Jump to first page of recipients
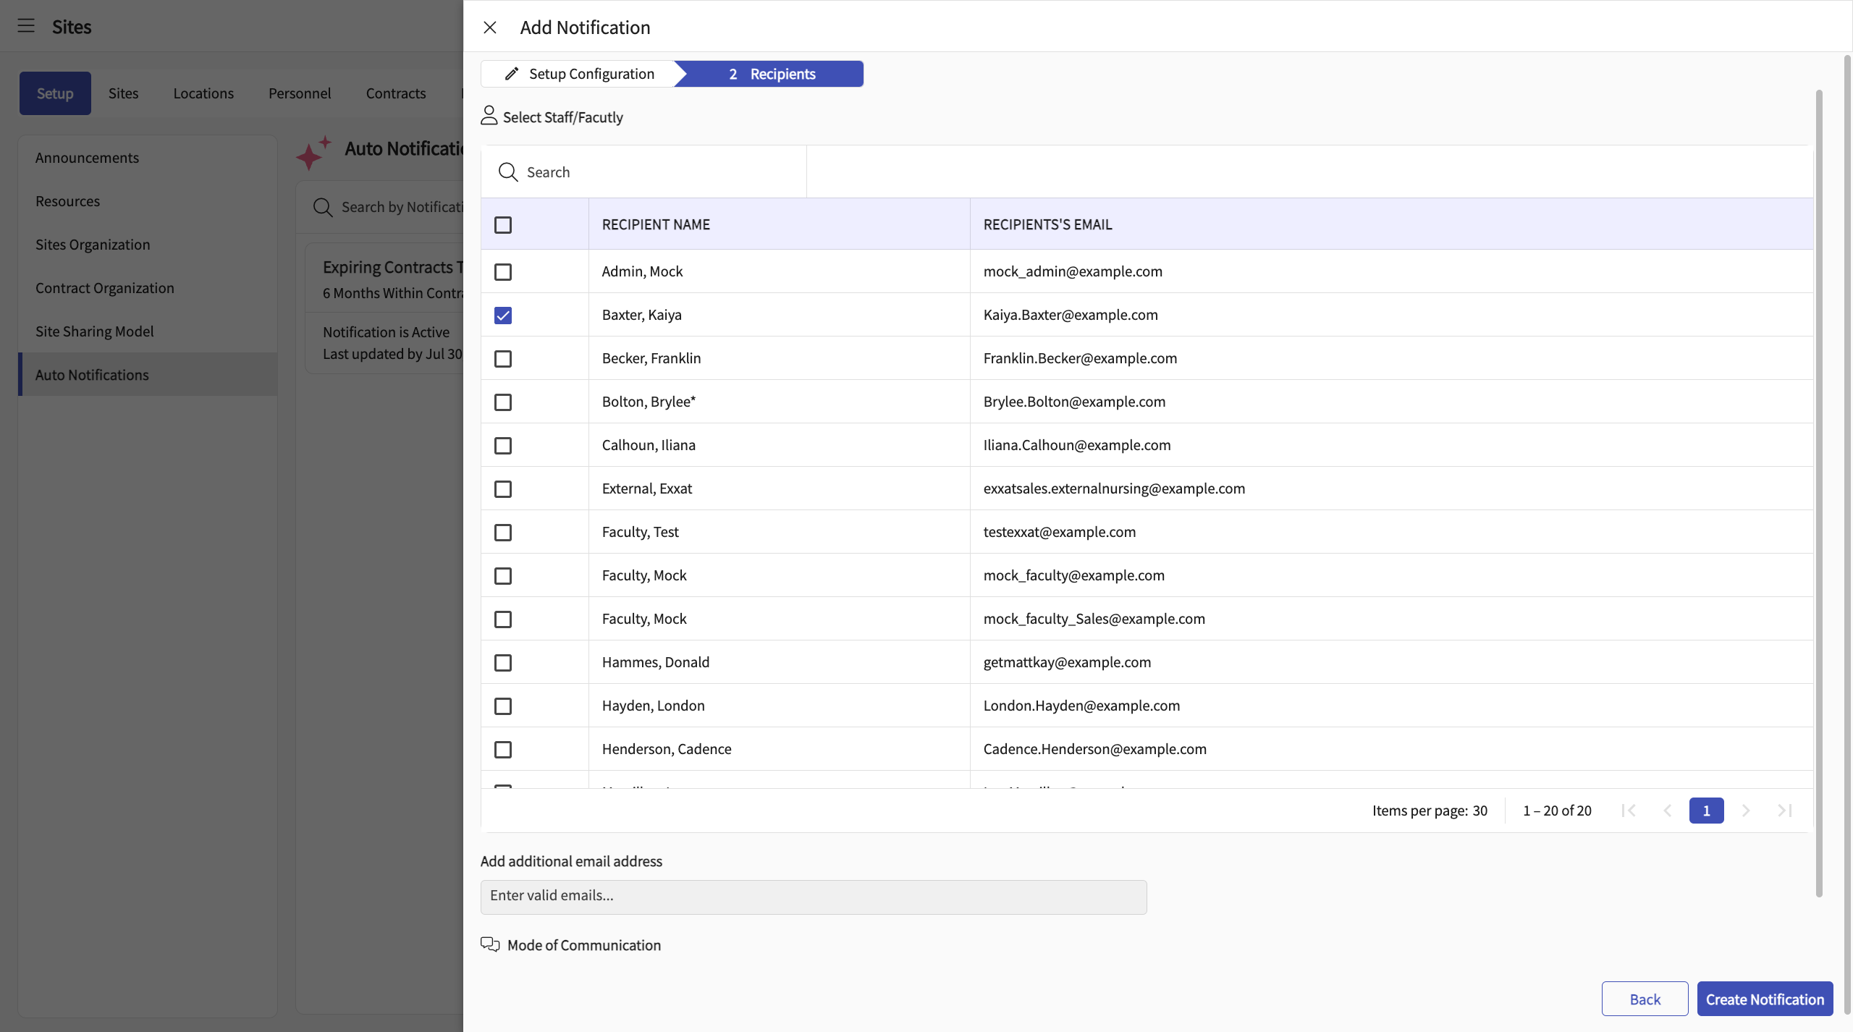Viewport: 1853px width, 1032px height. coord(1629,811)
